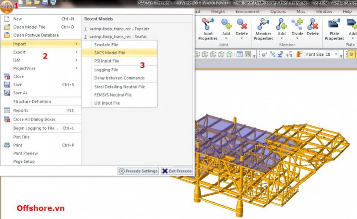Expand the ProjectWise submenu

click(x=41, y=69)
